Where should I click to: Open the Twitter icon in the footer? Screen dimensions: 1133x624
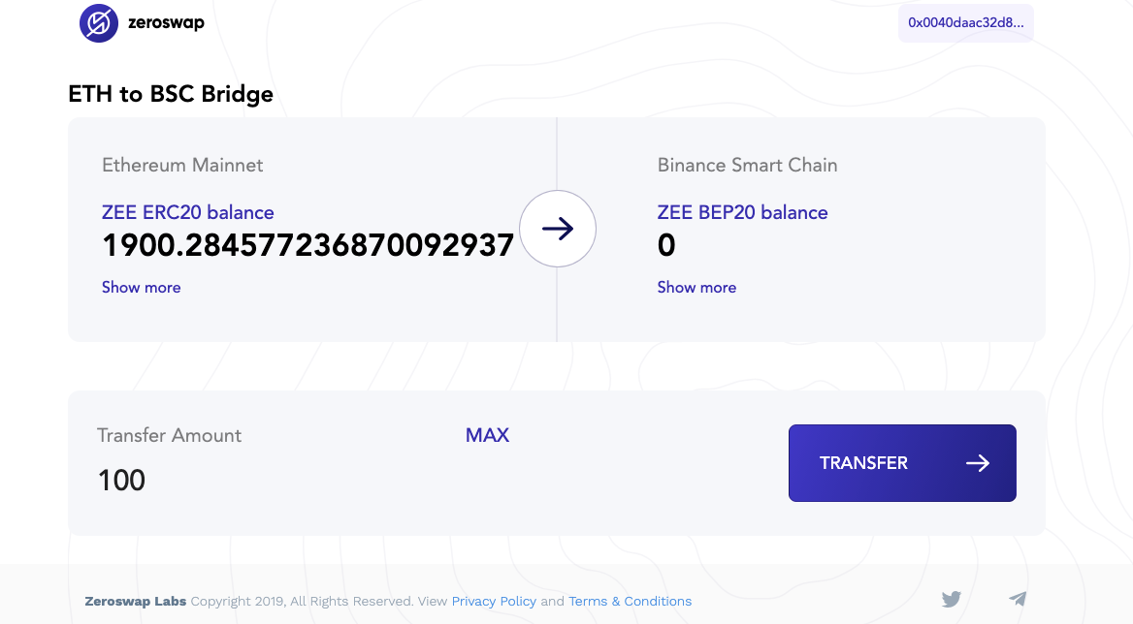click(951, 599)
